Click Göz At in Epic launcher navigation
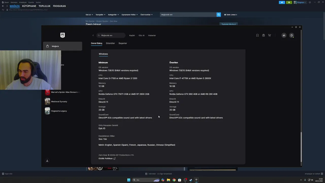The height and width of the screenshot is (183, 325). [142, 35]
